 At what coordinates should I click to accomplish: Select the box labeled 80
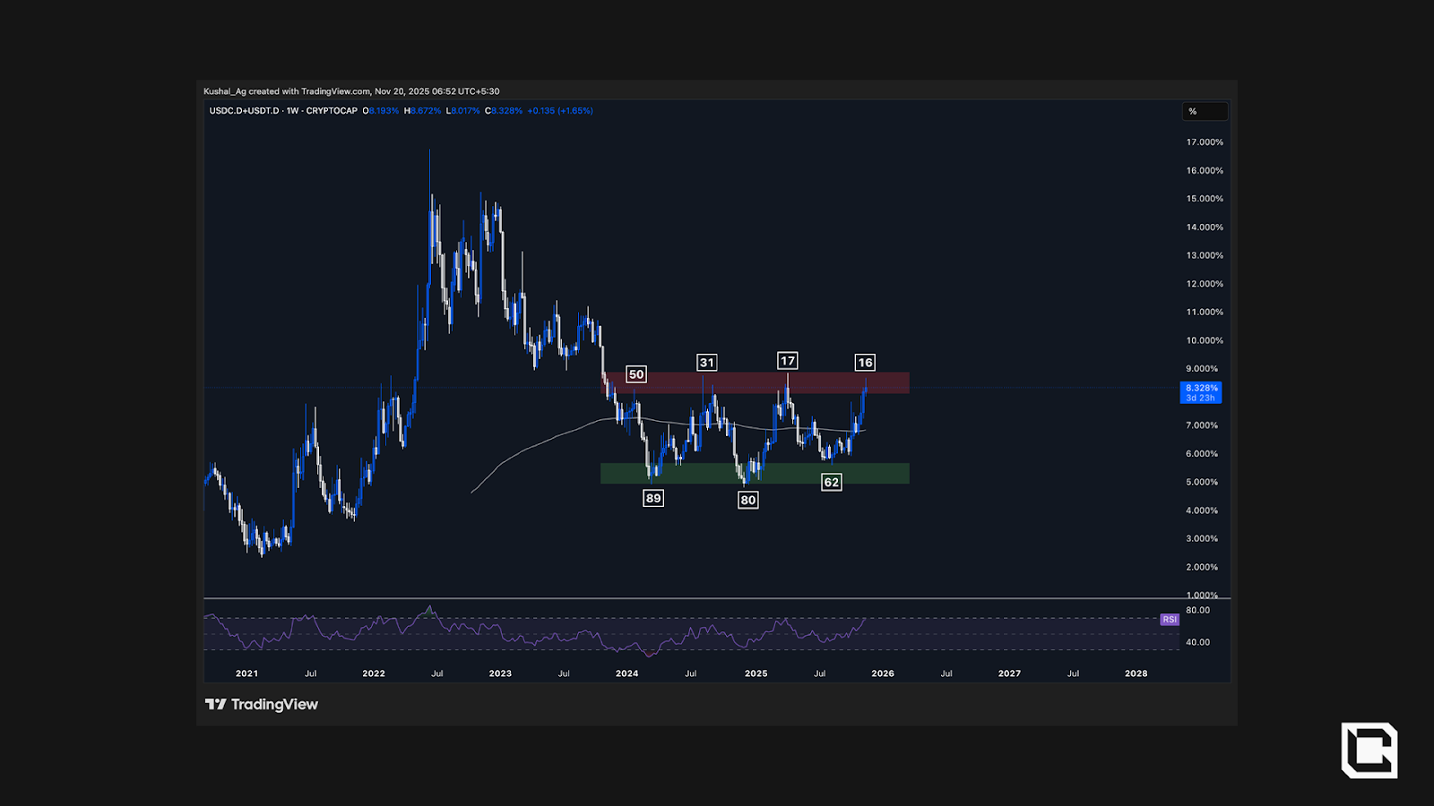pyautogui.click(x=748, y=500)
